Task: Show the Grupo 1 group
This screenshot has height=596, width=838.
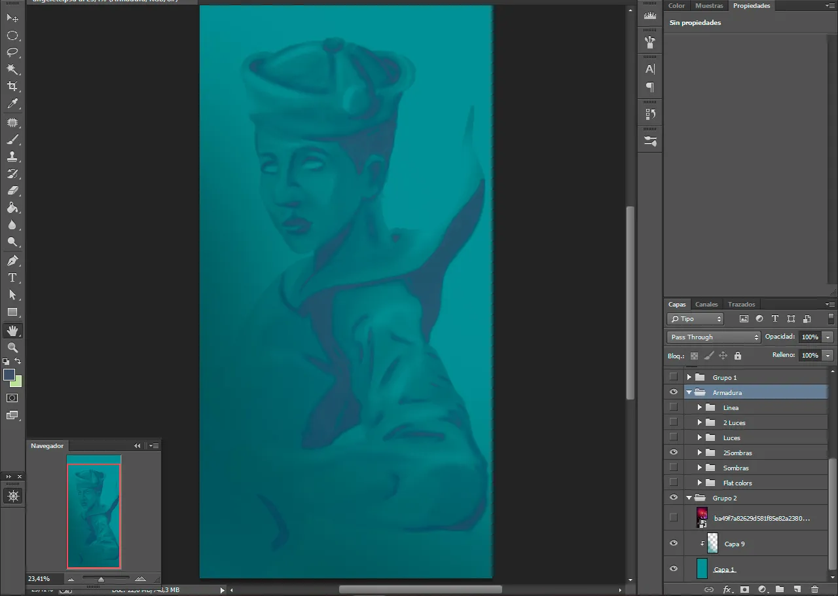Action: [673, 377]
